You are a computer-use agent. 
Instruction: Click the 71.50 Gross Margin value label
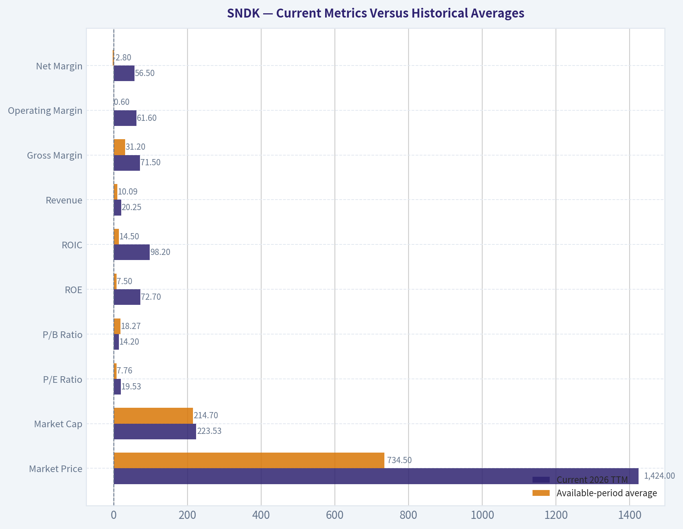(x=150, y=163)
